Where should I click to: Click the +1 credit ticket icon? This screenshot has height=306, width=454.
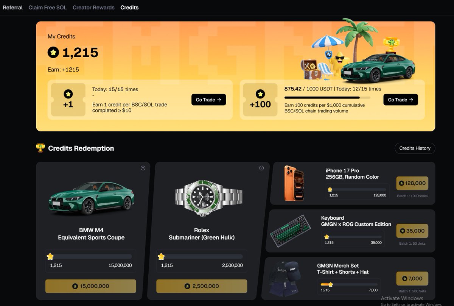point(68,100)
